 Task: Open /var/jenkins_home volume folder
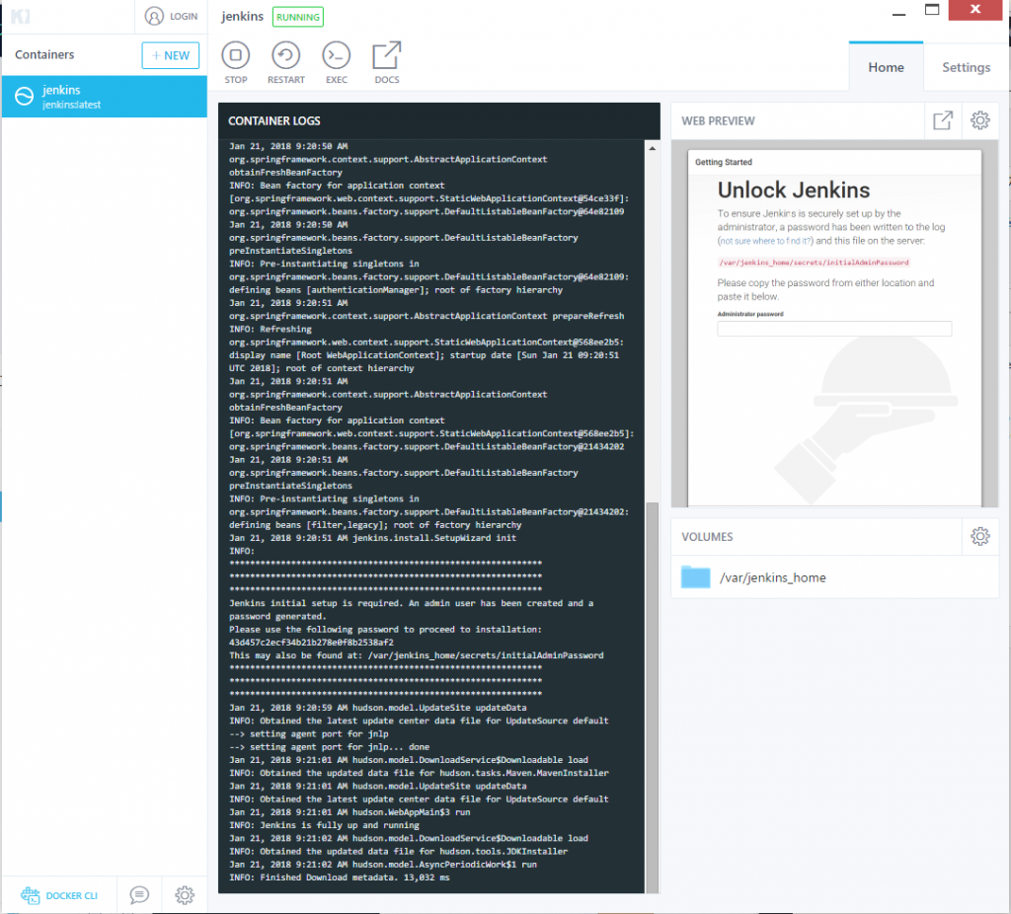[x=695, y=576]
